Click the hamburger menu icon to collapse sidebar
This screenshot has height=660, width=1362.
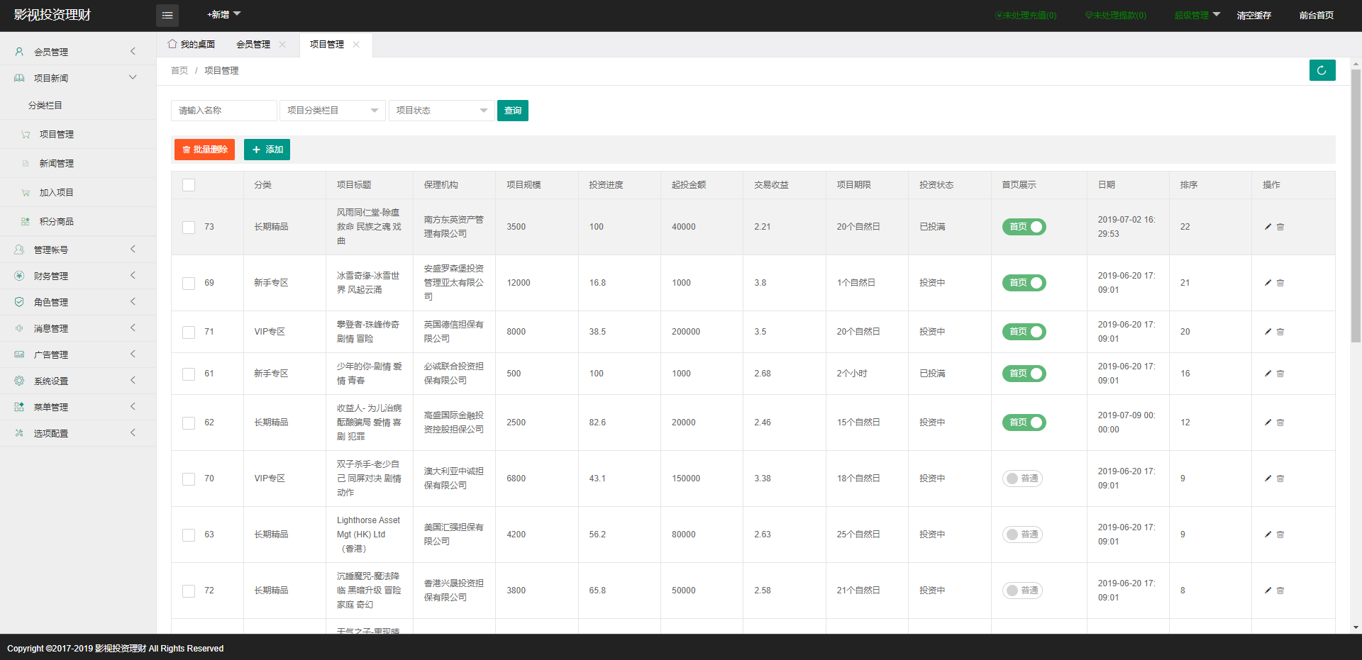pyautogui.click(x=167, y=15)
